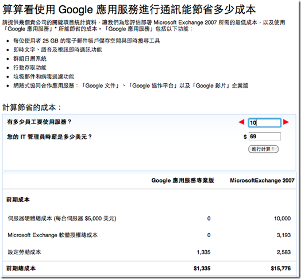Select the heading 計算節省的成本

pyautogui.click(x=32, y=107)
